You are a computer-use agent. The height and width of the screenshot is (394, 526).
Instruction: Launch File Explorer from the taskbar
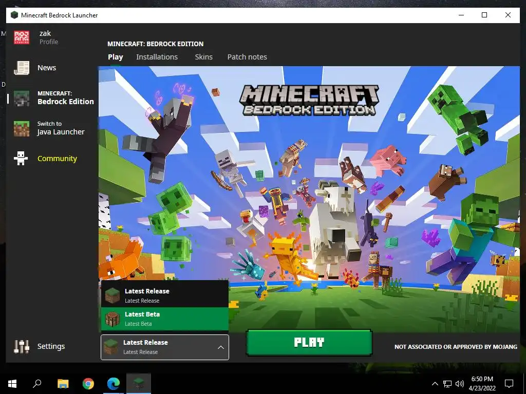click(63, 384)
